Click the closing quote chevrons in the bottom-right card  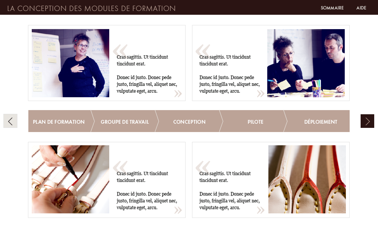(x=260, y=210)
